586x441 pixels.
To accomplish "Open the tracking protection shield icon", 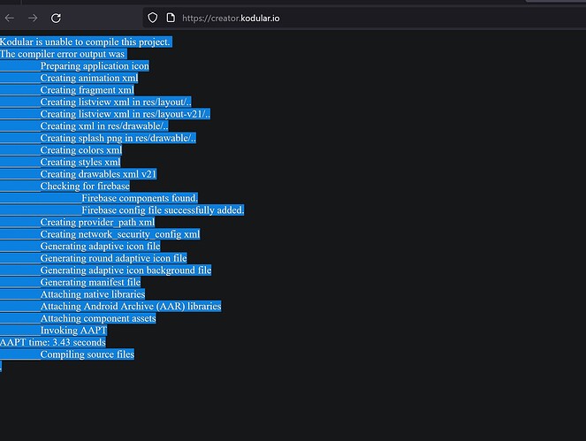I will [153, 18].
